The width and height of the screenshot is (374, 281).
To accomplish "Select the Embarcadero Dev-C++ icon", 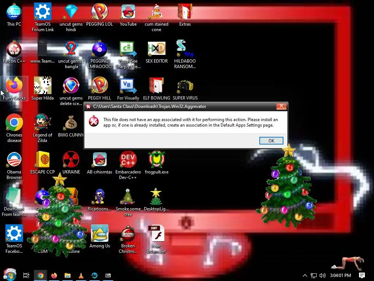I will (128, 165).
